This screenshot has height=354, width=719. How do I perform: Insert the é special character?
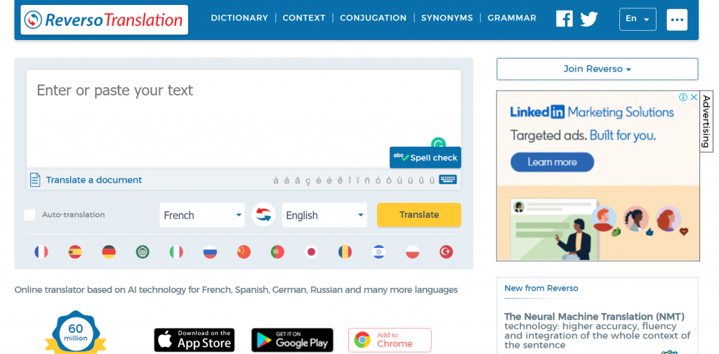[319, 181]
